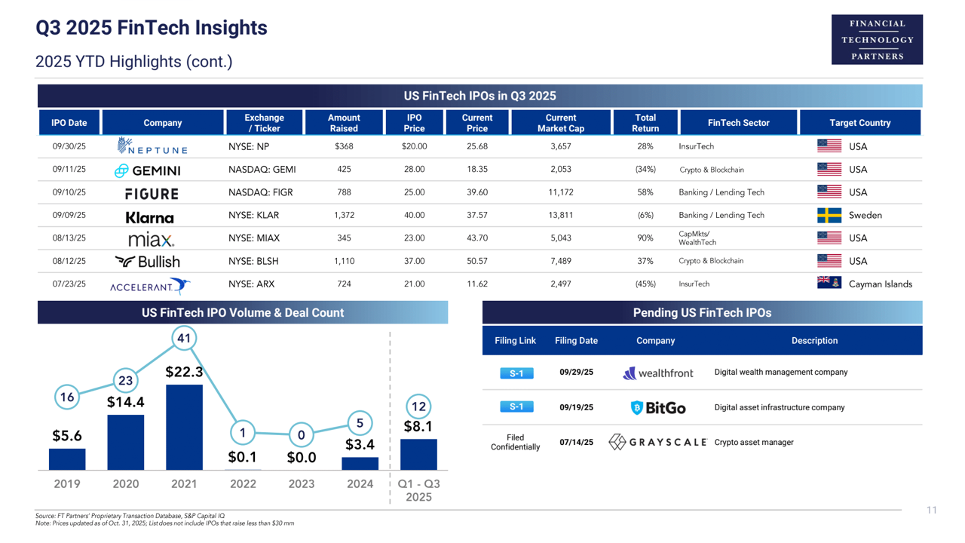Screen dimensions: 965x543
Task: Select the FinTech Sector column header
Action: pos(738,123)
